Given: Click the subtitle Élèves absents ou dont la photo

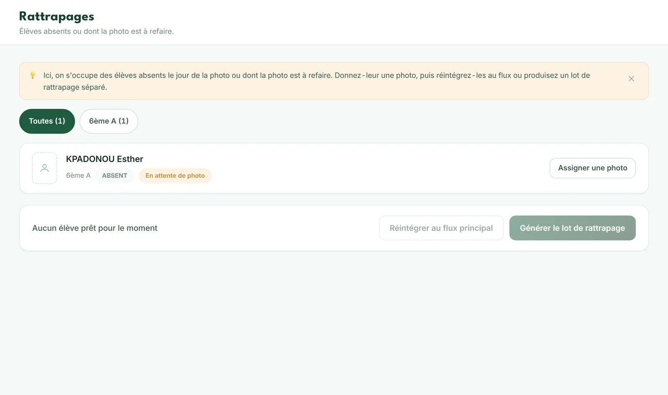Looking at the screenshot, I should click(x=96, y=31).
